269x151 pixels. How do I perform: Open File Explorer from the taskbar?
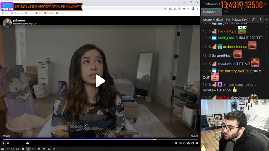[x=23, y=149]
